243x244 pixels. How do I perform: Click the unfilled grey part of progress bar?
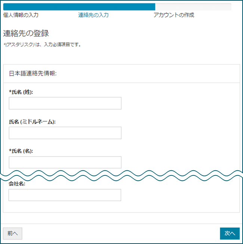pyautogui.click(x=193, y=7)
